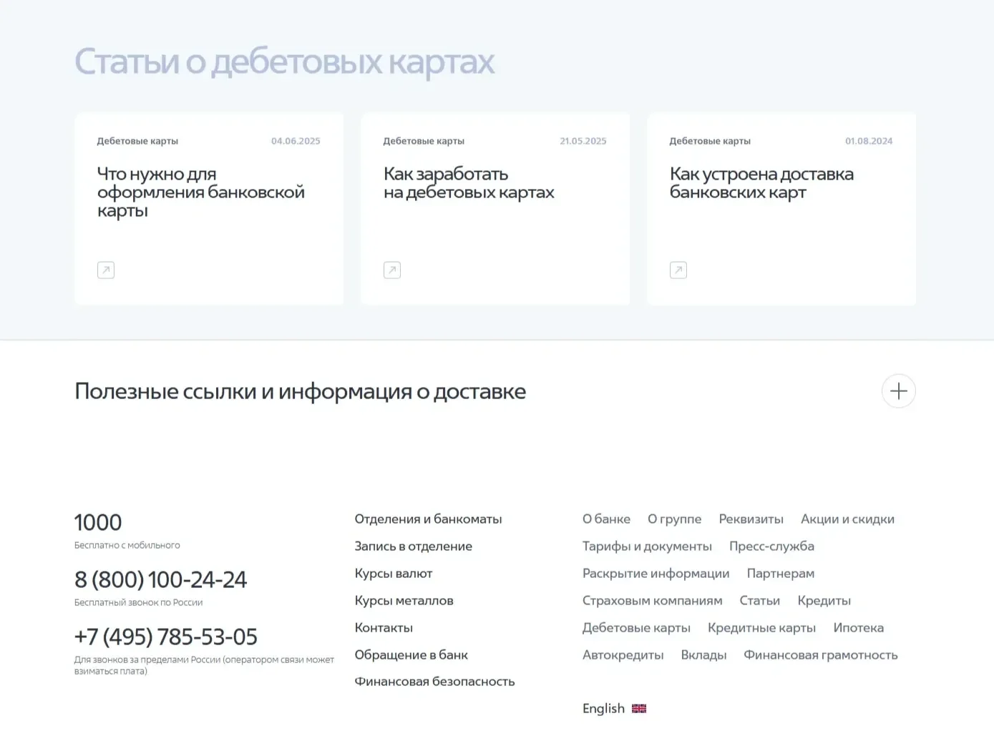Open arrow icon on 'Как заработать' card
The image size is (994, 741).
click(x=392, y=270)
